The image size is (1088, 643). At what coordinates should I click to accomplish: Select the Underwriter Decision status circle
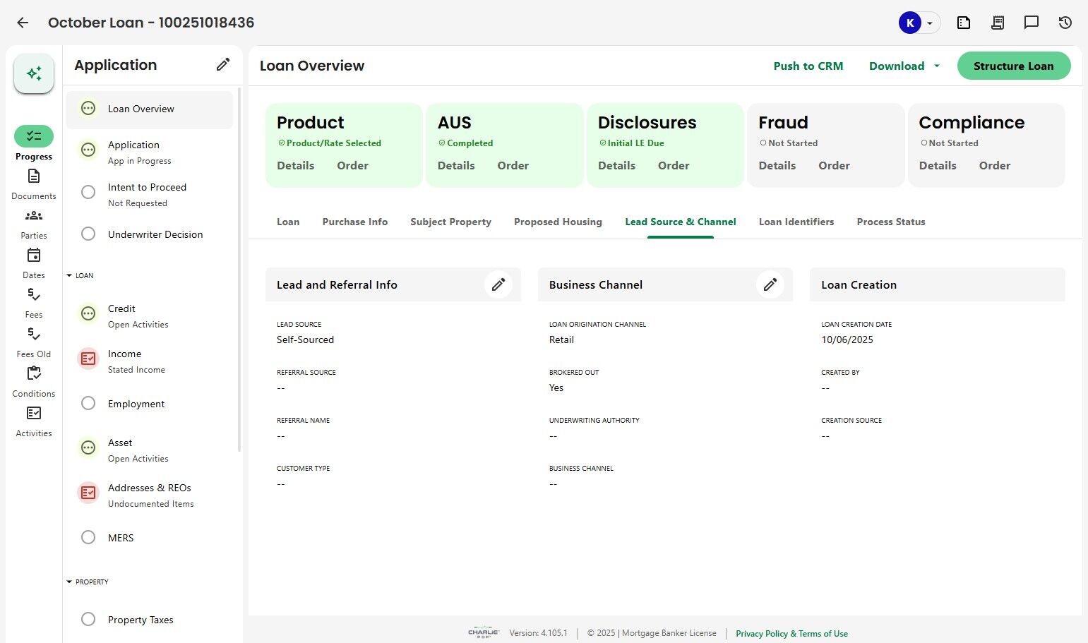click(x=88, y=234)
